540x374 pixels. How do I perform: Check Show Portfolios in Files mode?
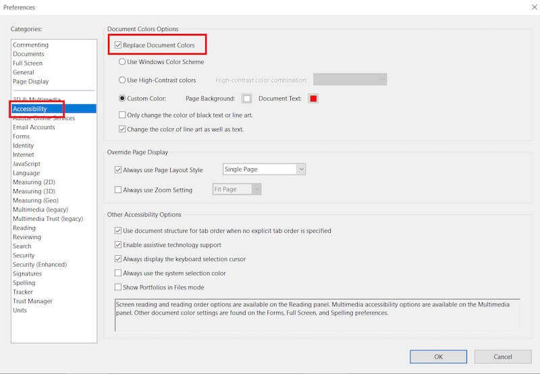point(118,287)
